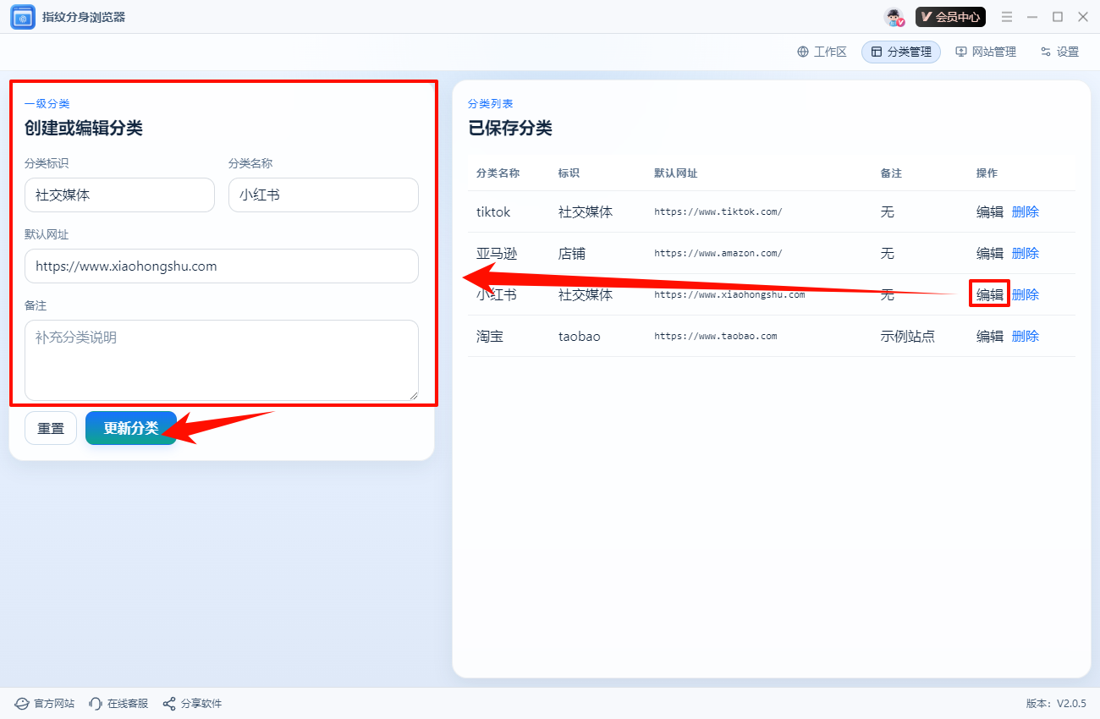Switch to the 网站管理 tab

(986, 52)
